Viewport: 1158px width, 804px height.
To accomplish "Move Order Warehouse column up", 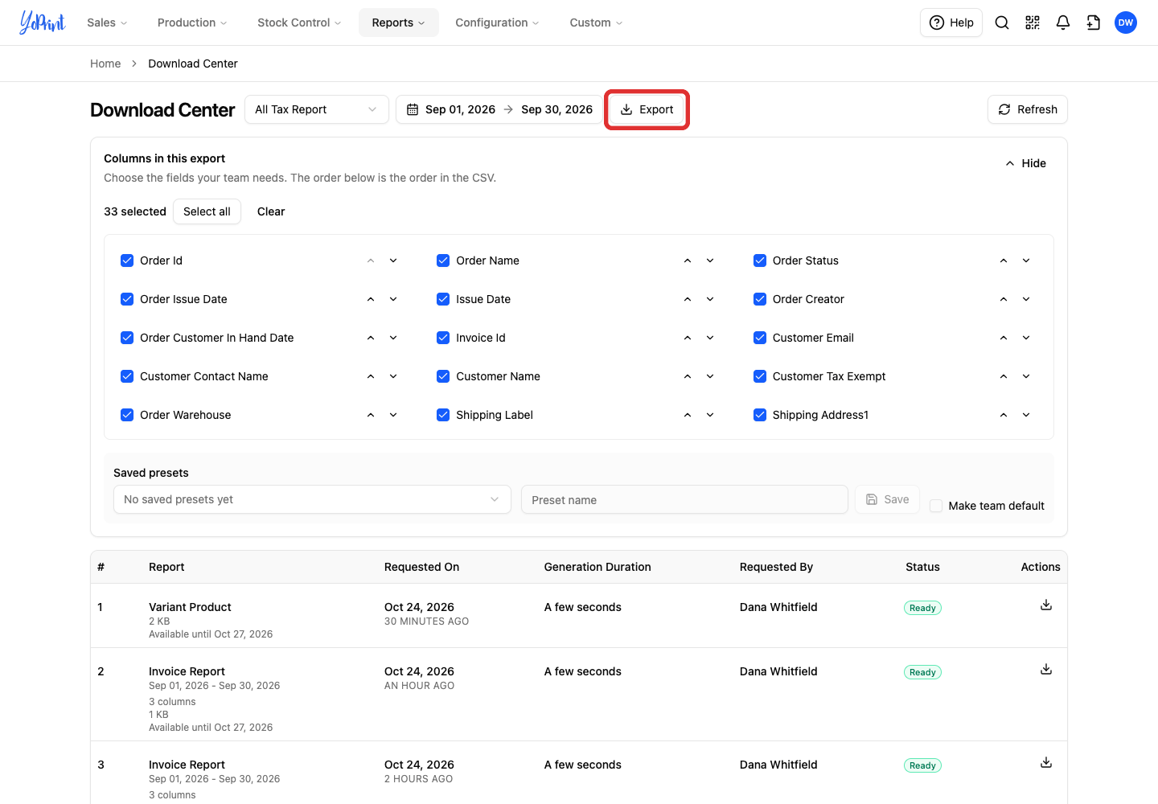I will [x=371, y=415].
